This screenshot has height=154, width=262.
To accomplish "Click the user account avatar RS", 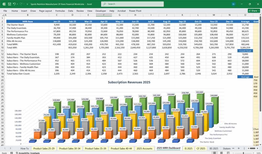I will coord(233,4).
